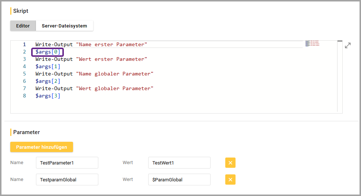
Task: Place cursor on $args[1] in line 4
Action: pos(48,67)
